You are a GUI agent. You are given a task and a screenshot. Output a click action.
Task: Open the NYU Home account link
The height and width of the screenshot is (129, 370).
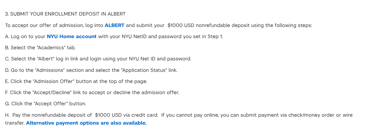[72, 36]
